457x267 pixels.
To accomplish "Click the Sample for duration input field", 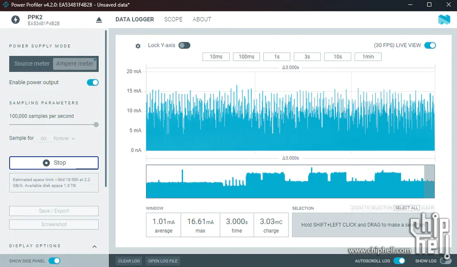I will (x=44, y=139).
